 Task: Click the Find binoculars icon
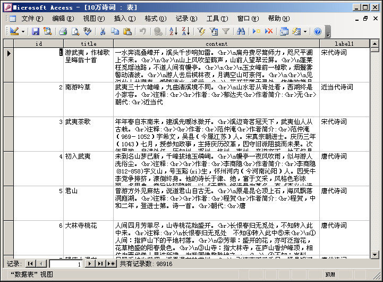pyautogui.click(x=241, y=31)
